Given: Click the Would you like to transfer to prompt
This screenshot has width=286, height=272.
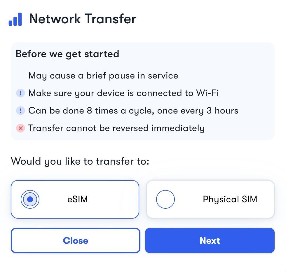Looking at the screenshot, I should (80, 161).
